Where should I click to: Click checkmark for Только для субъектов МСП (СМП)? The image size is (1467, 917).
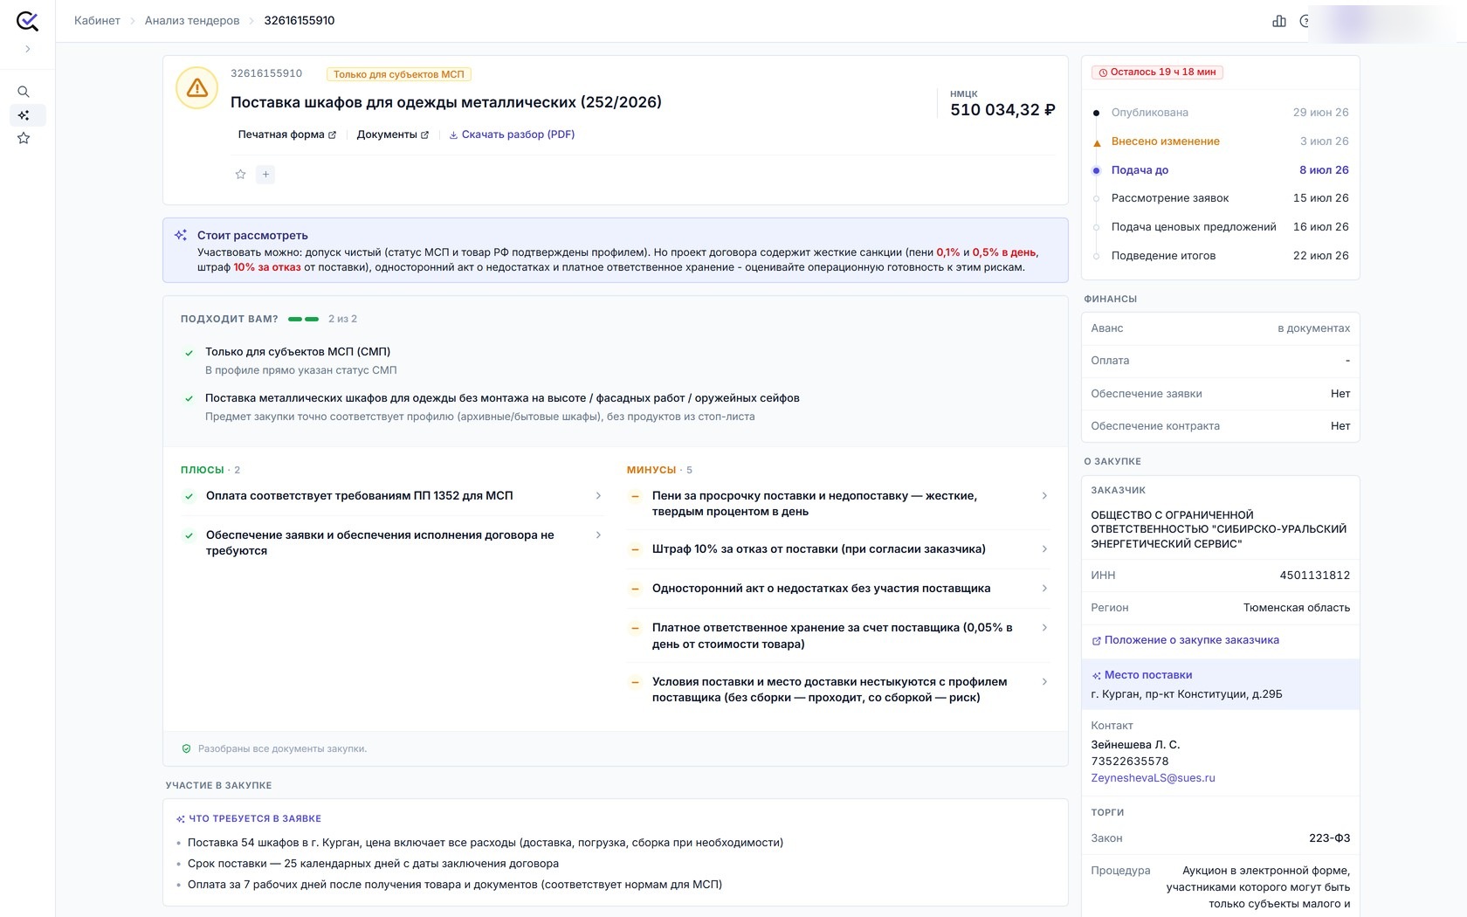189,353
